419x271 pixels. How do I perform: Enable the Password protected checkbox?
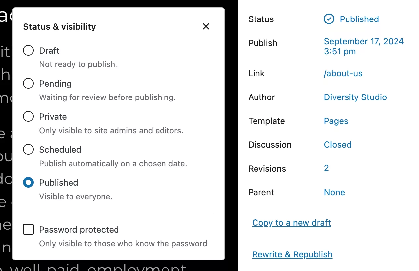tap(28, 229)
